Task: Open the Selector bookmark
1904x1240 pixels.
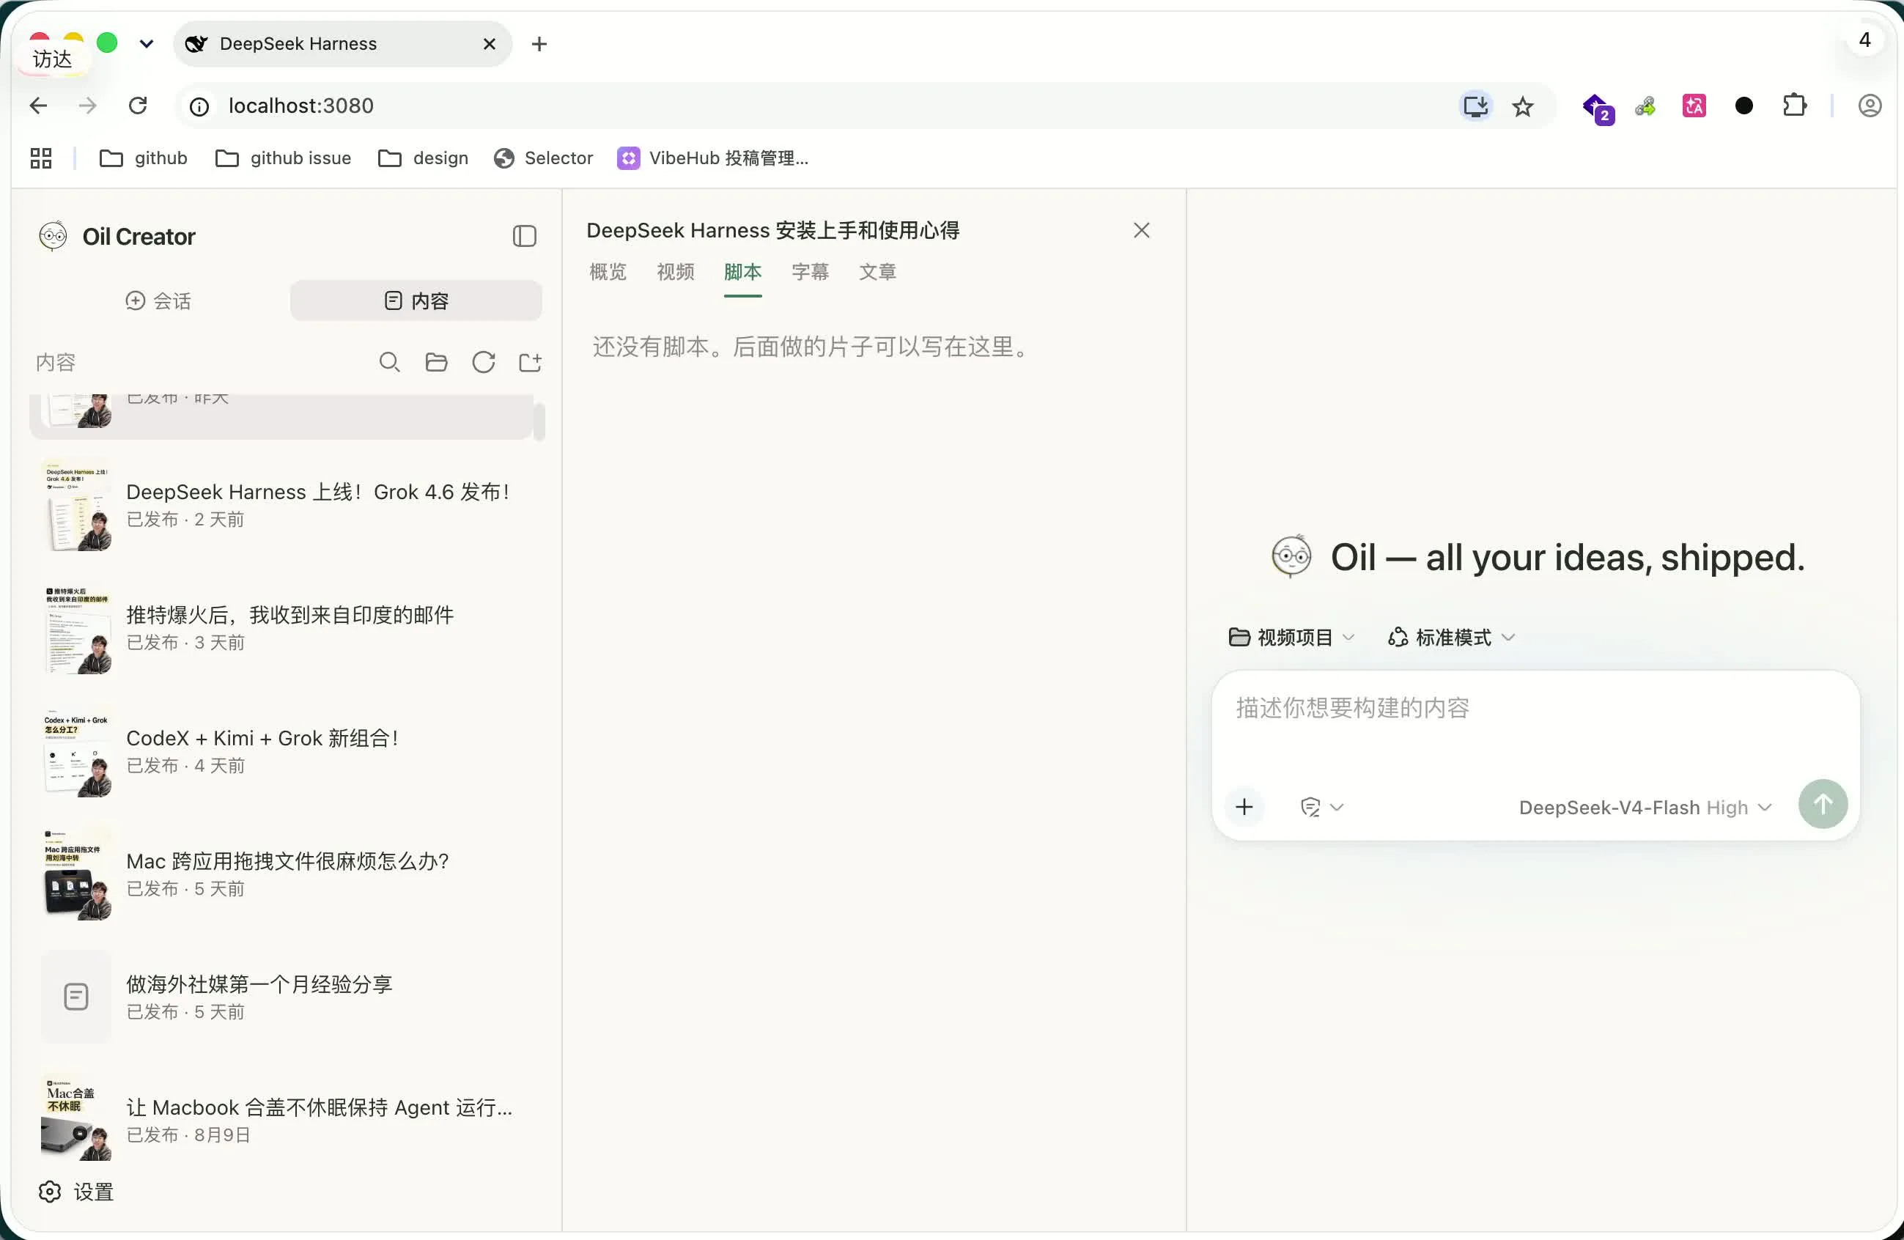Action: (543, 158)
